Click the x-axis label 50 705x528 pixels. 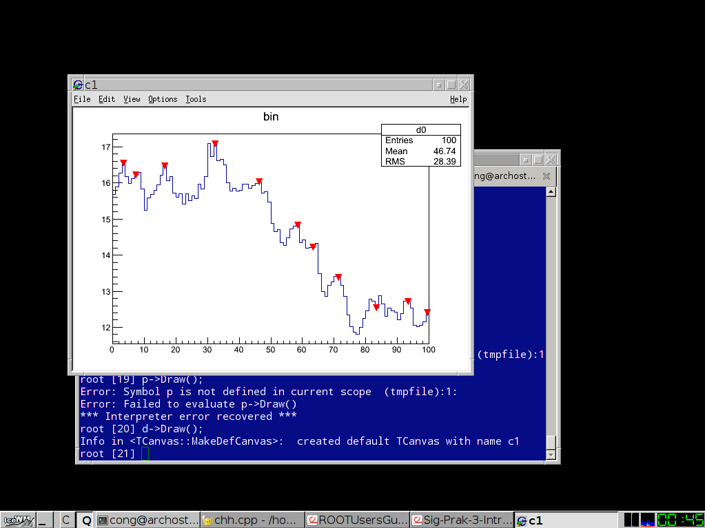(270, 350)
